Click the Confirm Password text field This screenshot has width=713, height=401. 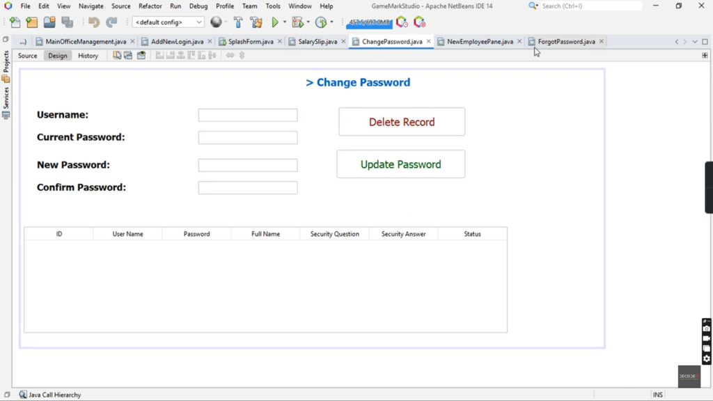[x=248, y=188]
